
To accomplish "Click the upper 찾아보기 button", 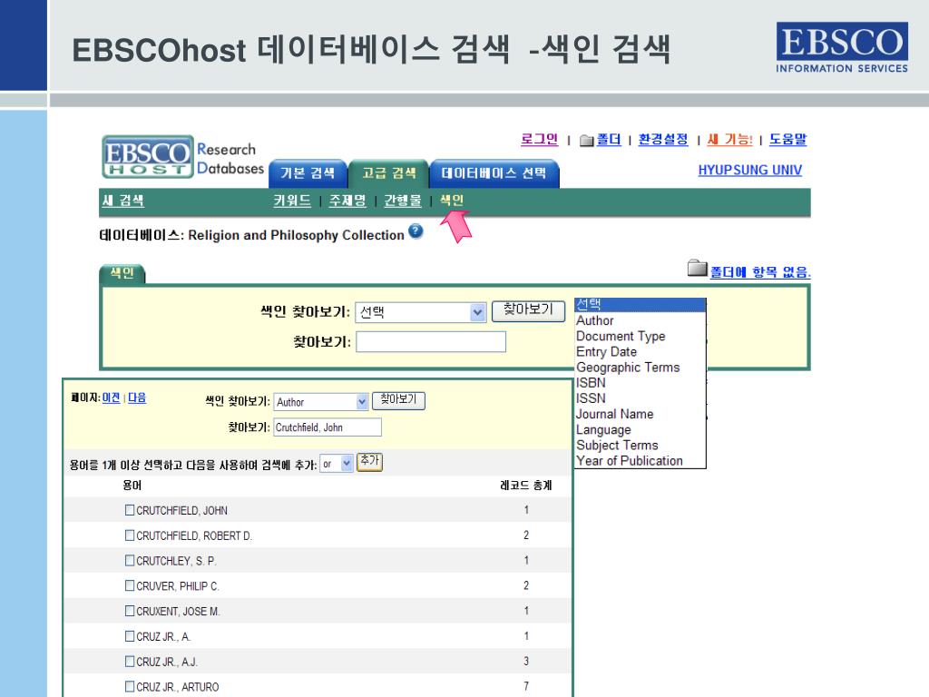I will point(528,310).
